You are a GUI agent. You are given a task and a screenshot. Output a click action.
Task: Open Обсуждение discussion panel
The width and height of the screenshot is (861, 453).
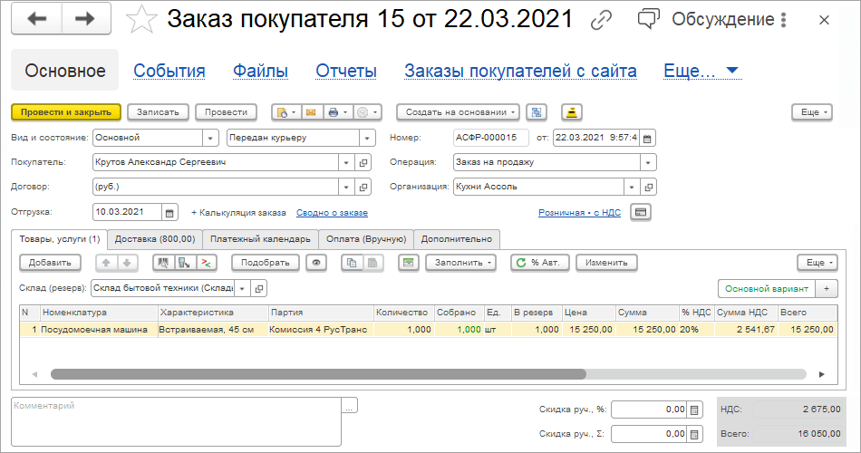point(706,20)
